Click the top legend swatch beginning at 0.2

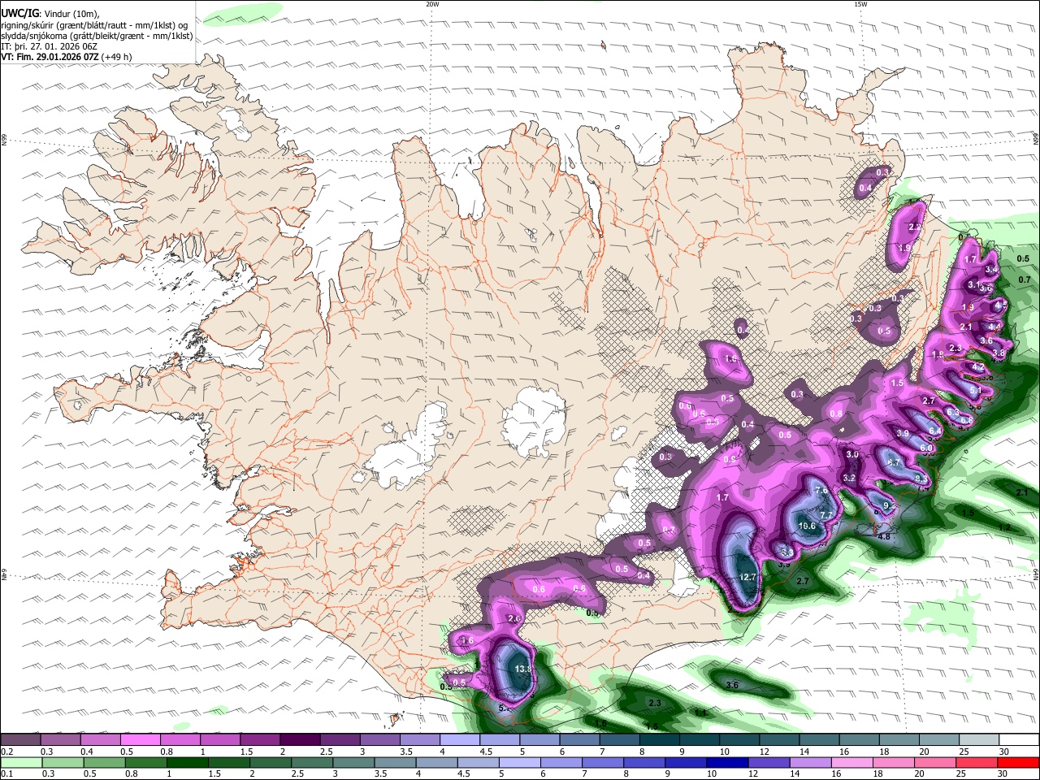pyautogui.click(x=20, y=740)
